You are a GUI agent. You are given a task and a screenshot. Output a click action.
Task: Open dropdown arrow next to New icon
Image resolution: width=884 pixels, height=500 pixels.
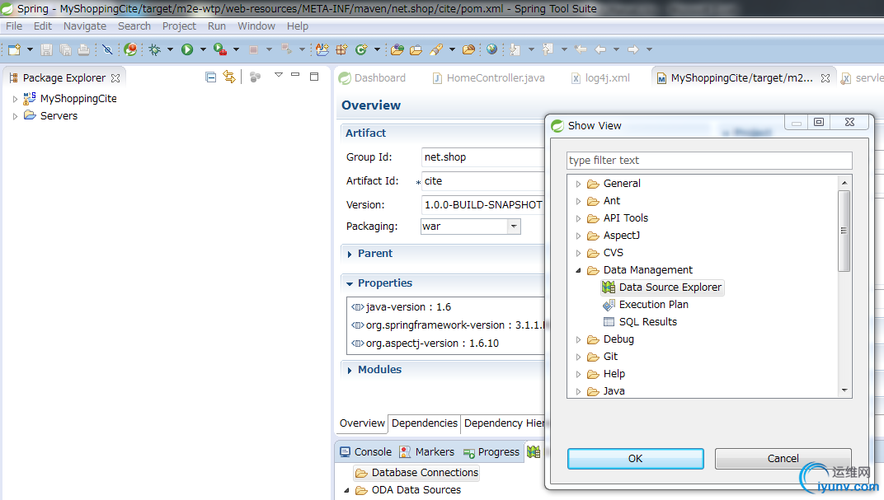coord(30,49)
